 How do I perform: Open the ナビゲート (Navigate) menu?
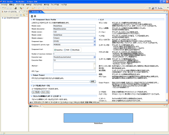[20, 5]
